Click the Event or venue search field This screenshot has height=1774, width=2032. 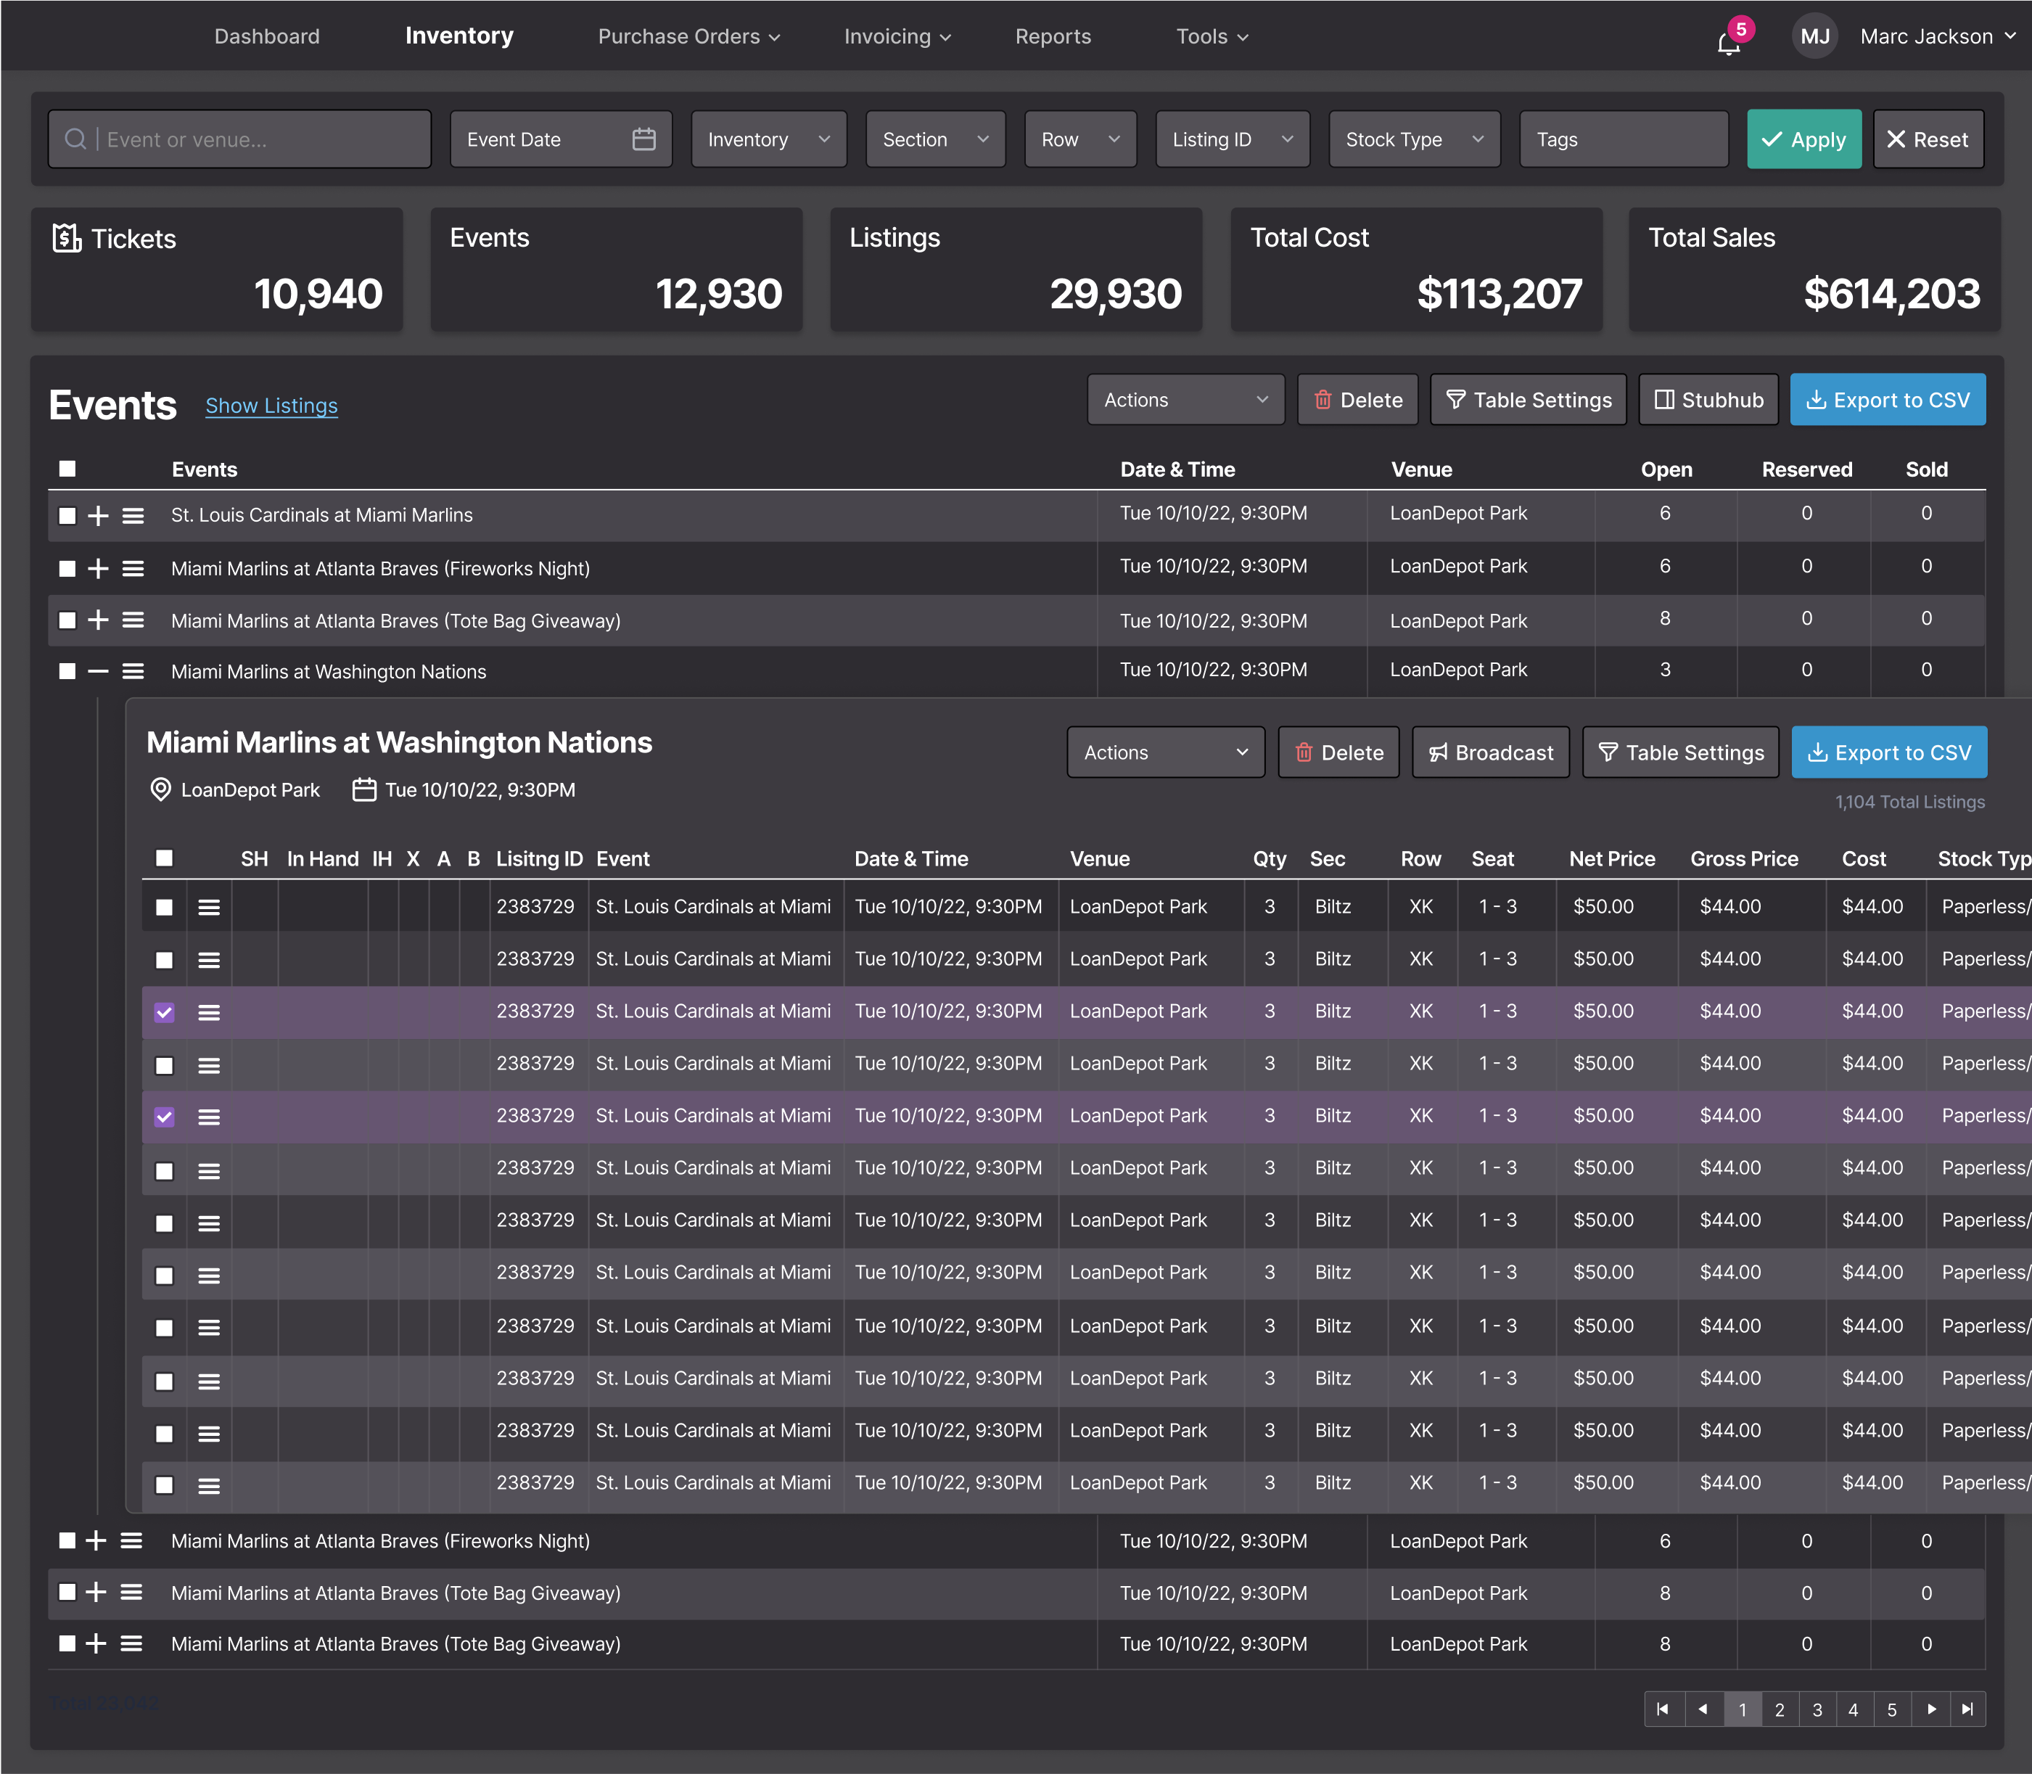(239, 139)
